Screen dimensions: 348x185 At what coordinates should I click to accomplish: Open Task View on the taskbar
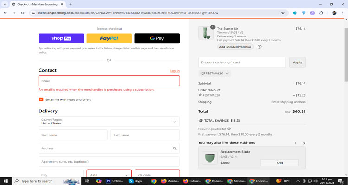pyautogui.click(x=87, y=181)
